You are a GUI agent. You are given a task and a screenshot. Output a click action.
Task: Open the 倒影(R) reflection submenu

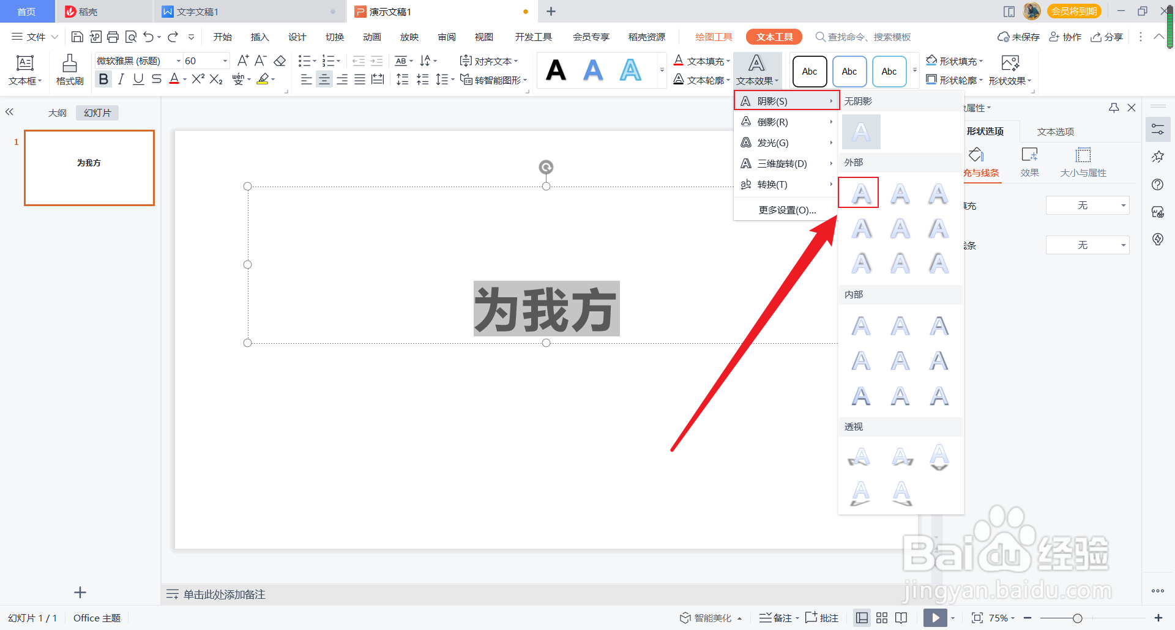(x=786, y=122)
